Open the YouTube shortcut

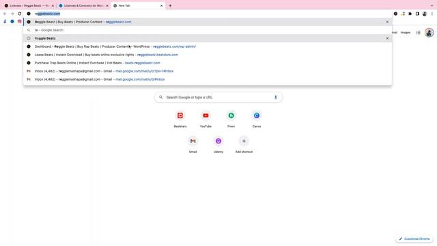click(x=206, y=120)
